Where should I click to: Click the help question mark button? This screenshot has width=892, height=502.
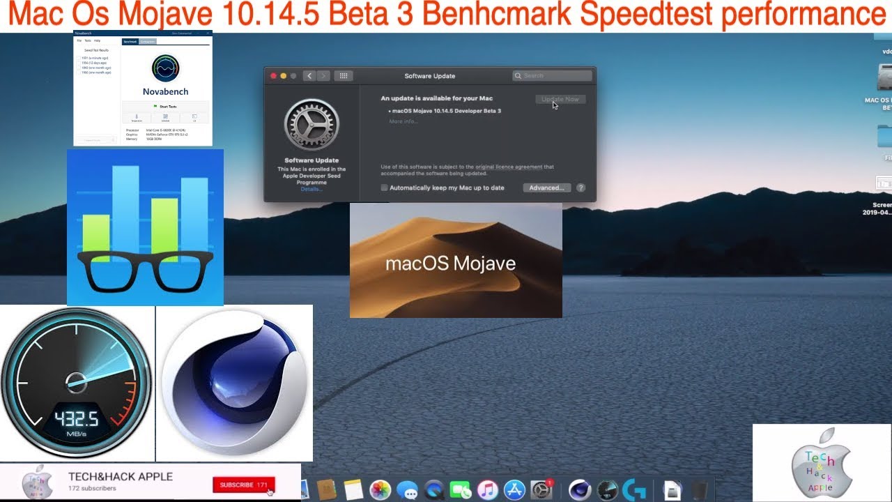[581, 188]
